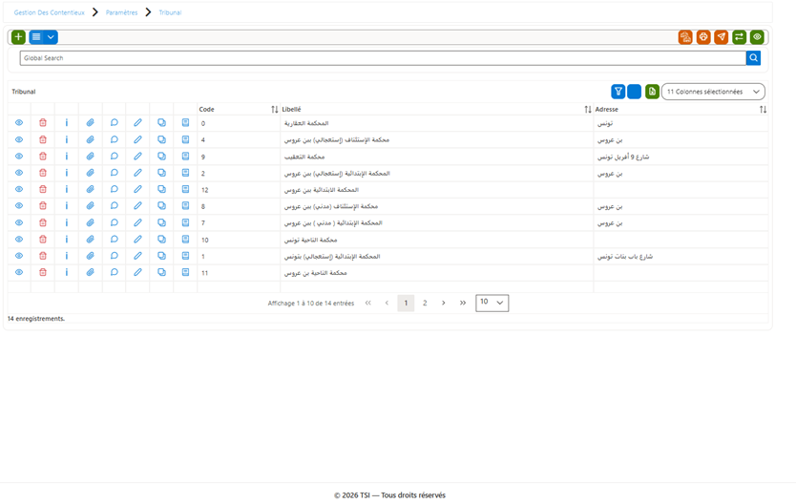
Task: Edit the row with code 8
Action: tap(137, 206)
